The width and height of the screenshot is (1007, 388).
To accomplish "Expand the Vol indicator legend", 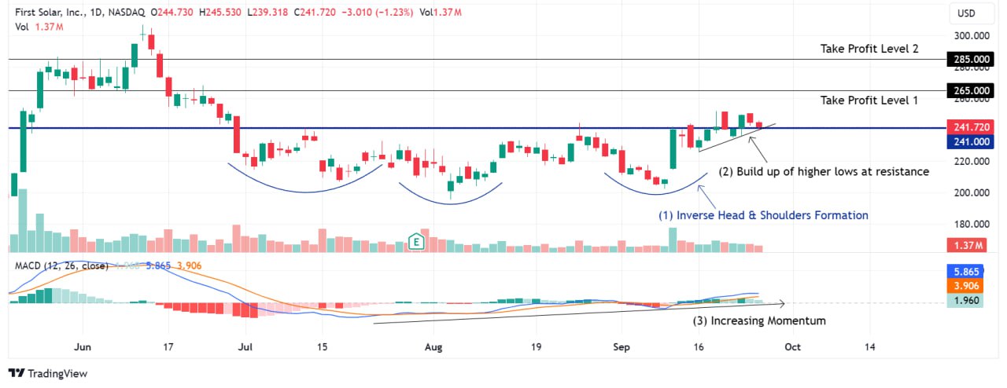I will coord(23,27).
